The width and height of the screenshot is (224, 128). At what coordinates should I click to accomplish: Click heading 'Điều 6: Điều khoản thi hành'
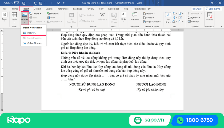81,53
